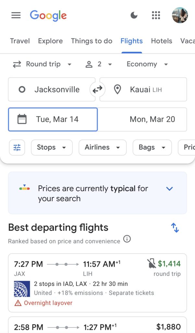Open the account profile picture
Screen dimensions: 195x333
click(180, 15)
